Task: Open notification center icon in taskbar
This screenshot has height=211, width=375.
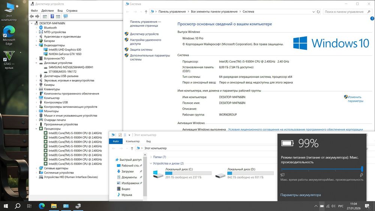Action: point(367,206)
